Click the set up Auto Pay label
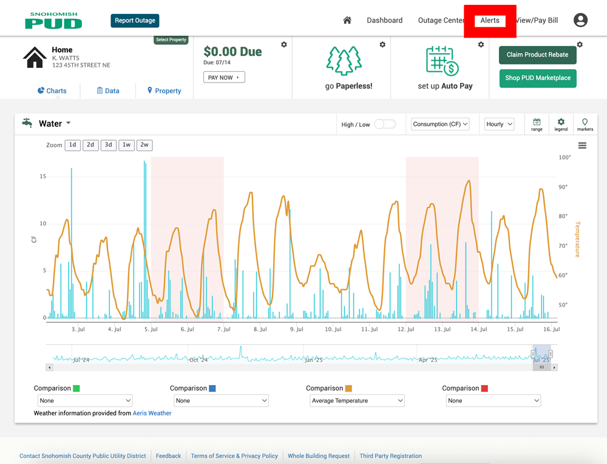 point(445,86)
